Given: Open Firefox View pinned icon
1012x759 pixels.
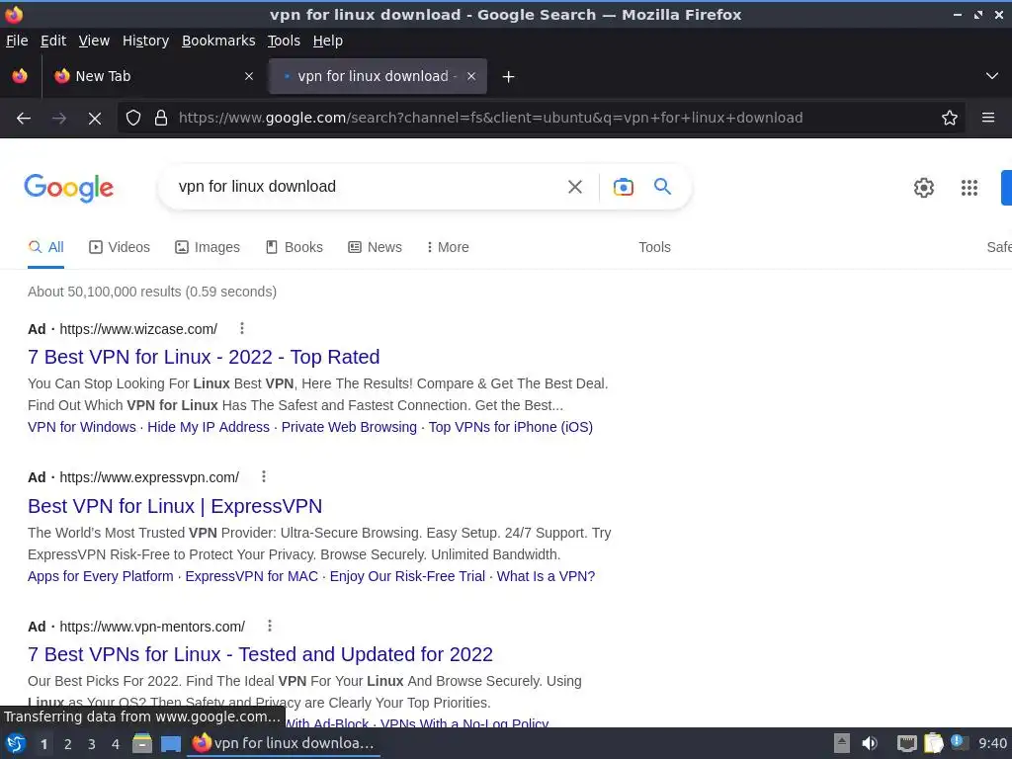Looking at the screenshot, I should pos(20,76).
